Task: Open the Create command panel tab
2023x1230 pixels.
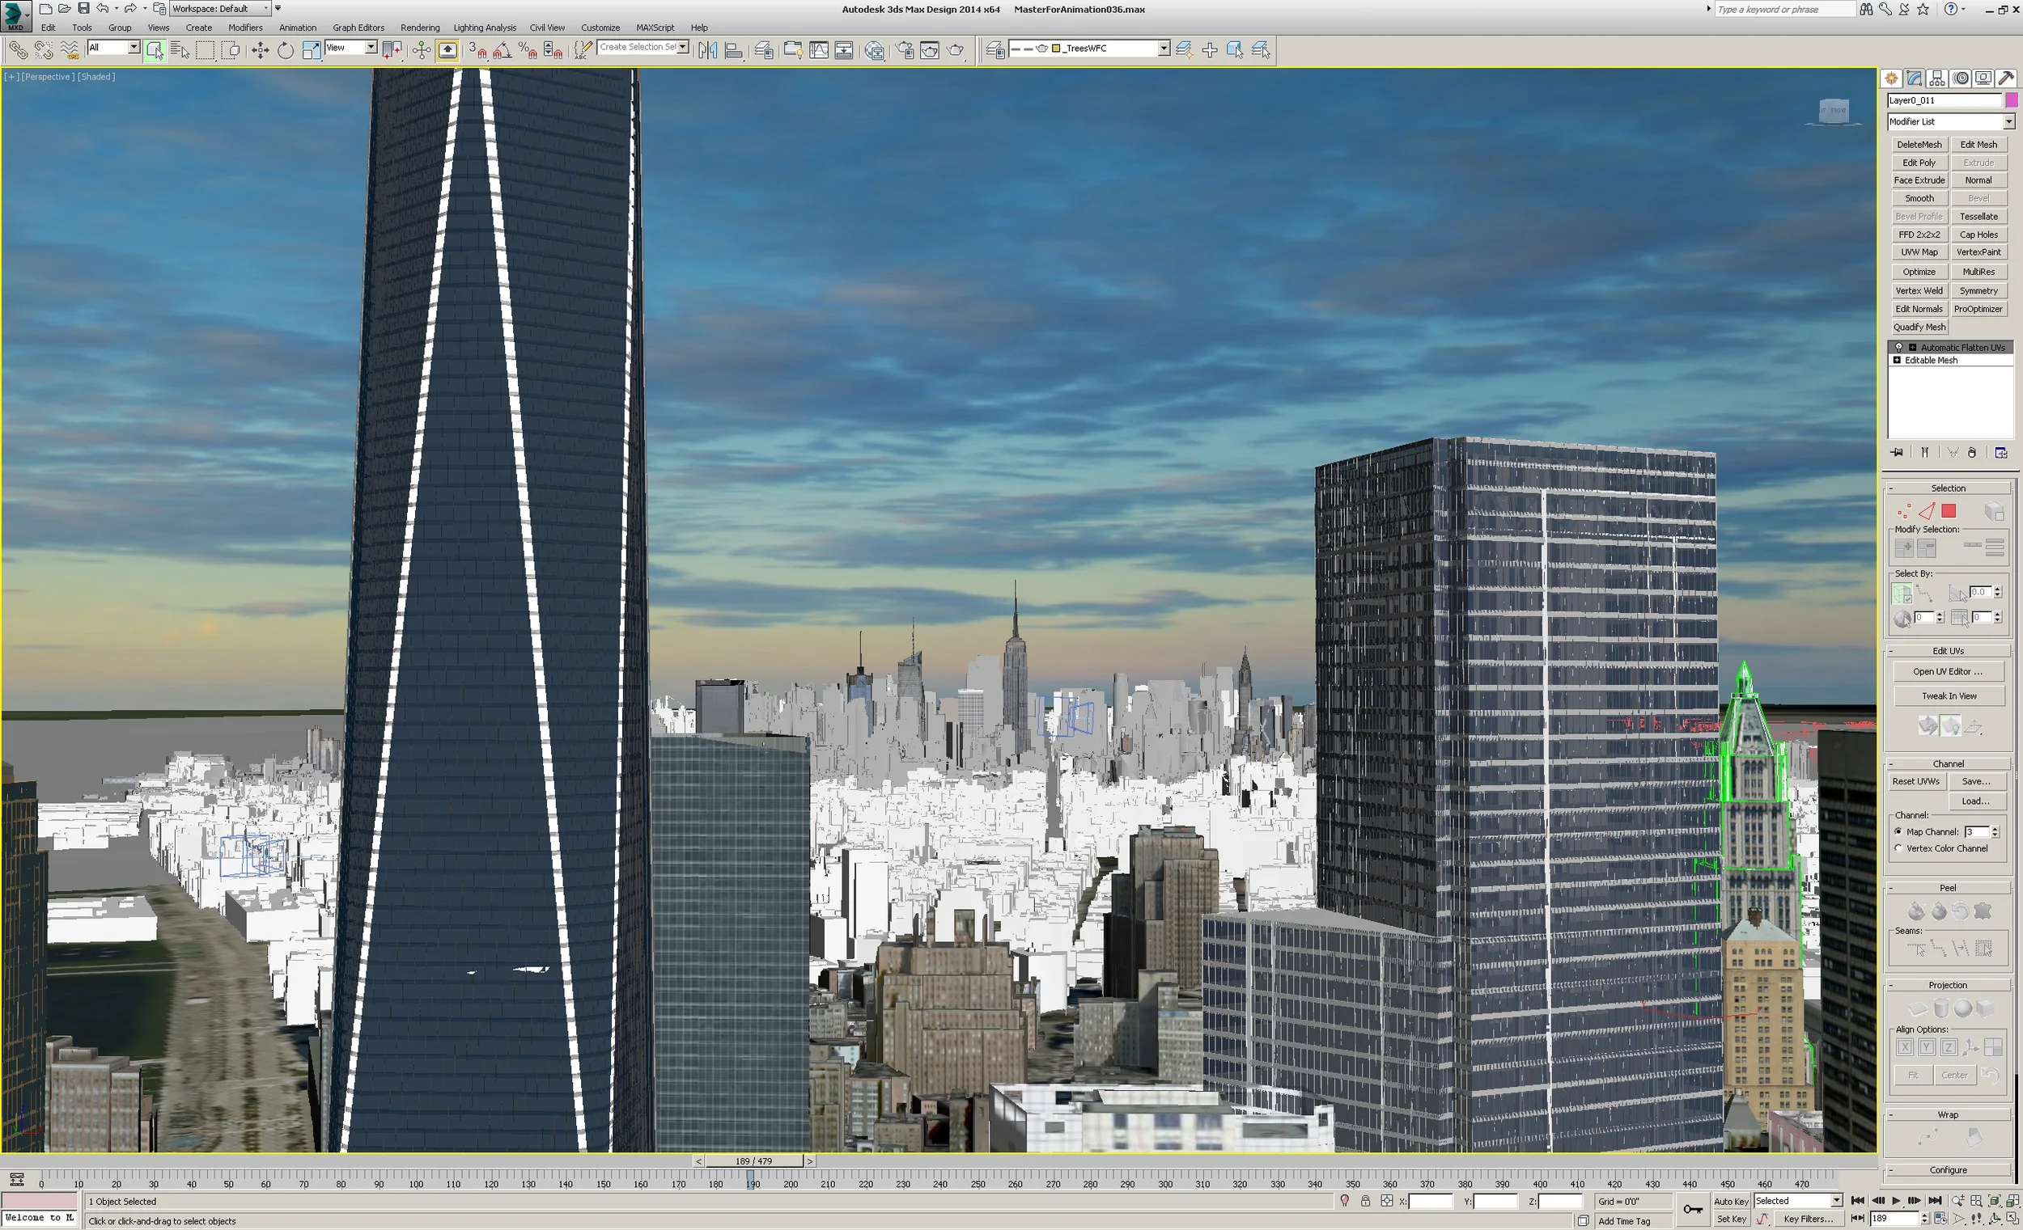Action: [x=1892, y=78]
